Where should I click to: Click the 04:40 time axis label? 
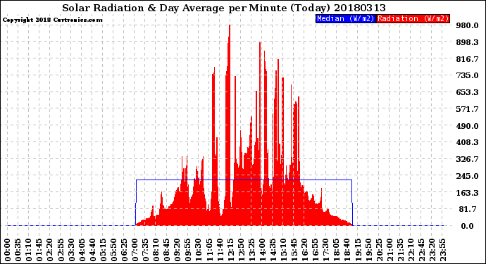(92, 250)
